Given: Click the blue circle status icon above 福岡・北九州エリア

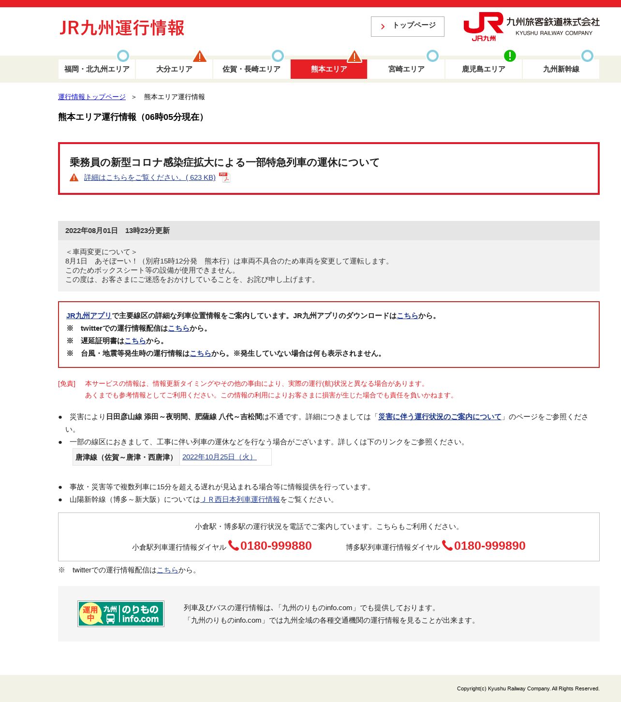Looking at the screenshot, I should pyautogui.click(x=123, y=56).
